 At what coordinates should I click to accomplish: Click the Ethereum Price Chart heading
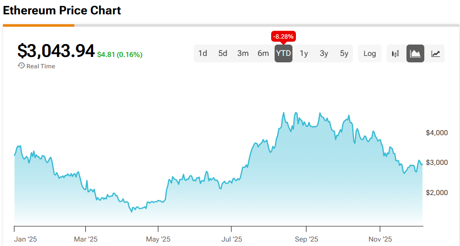[62, 10]
